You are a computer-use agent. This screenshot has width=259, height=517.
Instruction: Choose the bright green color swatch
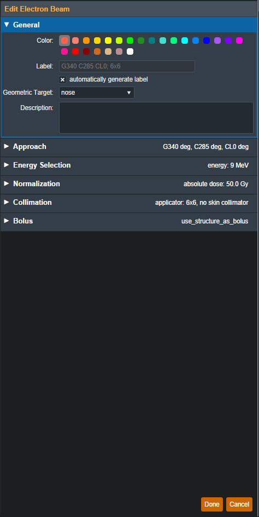tap(130, 41)
